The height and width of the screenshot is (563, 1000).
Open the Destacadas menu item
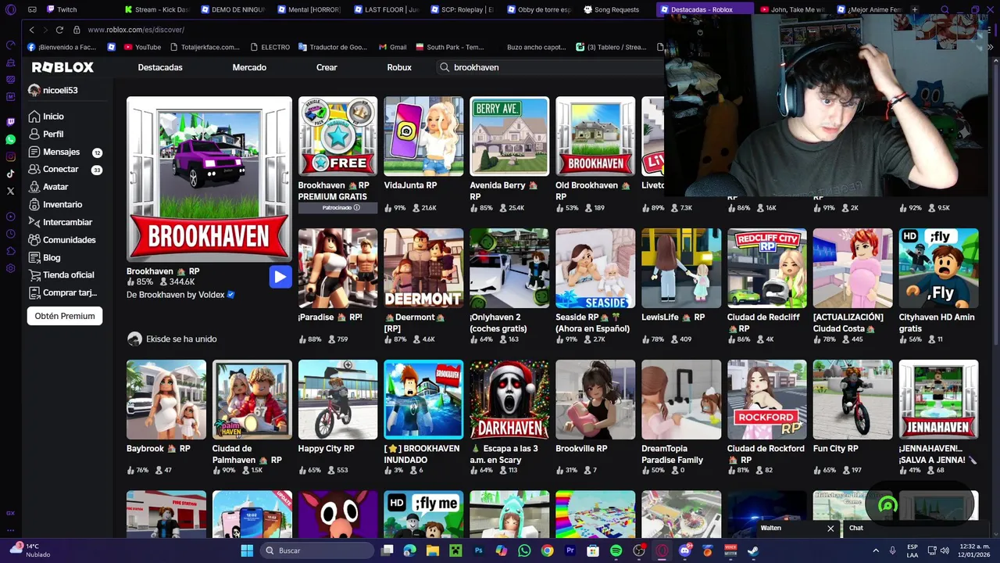pyautogui.click(x=160, y=67)
